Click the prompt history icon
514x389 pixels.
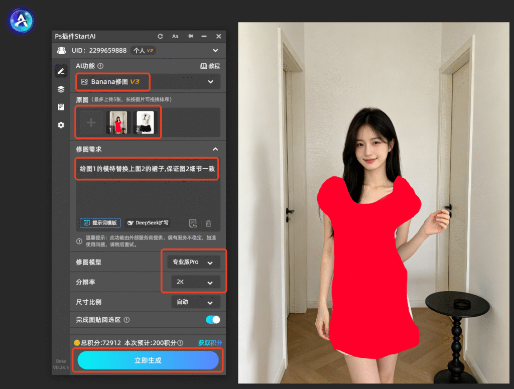click(x=193, y=223)
